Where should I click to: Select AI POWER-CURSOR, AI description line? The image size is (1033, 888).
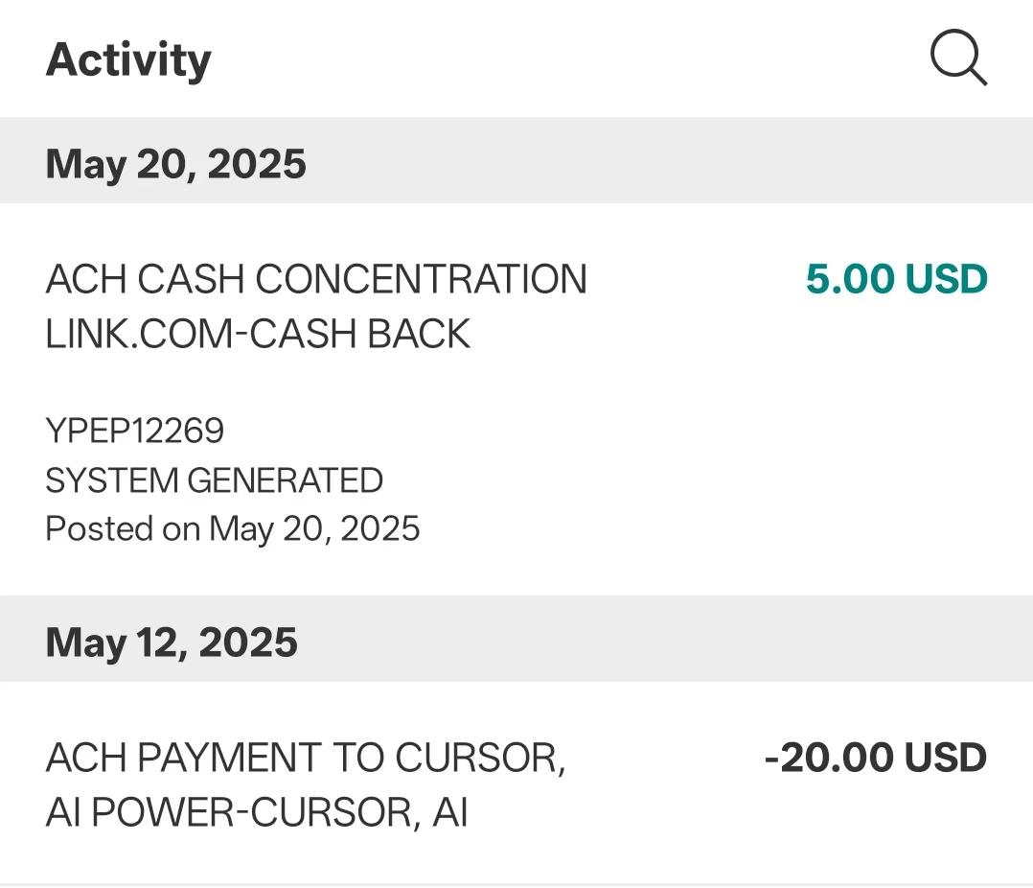(257, 812)
